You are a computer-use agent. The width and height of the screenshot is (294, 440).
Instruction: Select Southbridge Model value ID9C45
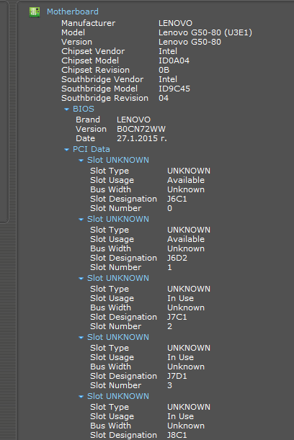pyautogui.click(x=174, y=89)
